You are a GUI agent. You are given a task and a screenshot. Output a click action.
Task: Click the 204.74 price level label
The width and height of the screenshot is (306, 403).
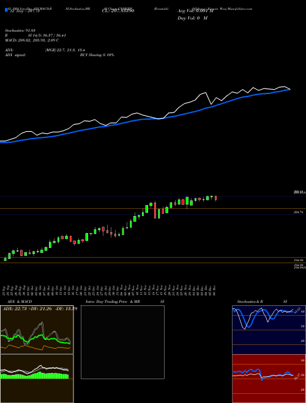299,212
